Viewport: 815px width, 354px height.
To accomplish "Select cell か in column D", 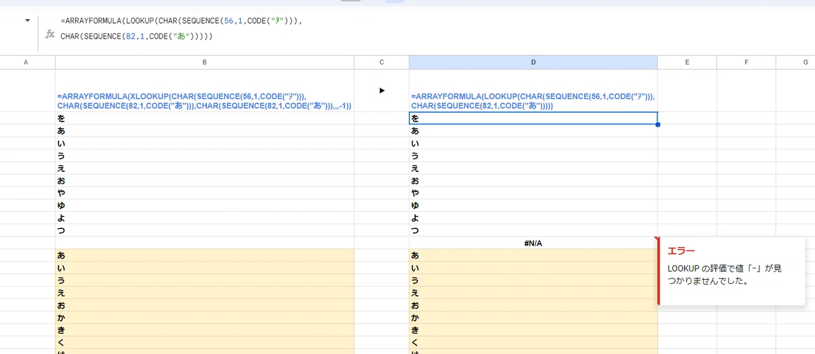I will [x=533, y=317].
